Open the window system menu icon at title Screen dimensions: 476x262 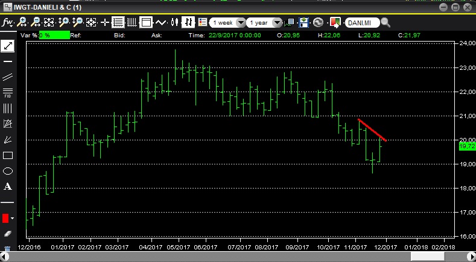click(x=8, y=7)
